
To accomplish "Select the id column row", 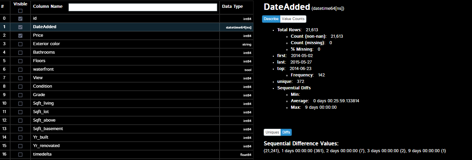I will [x=127, y=19].
